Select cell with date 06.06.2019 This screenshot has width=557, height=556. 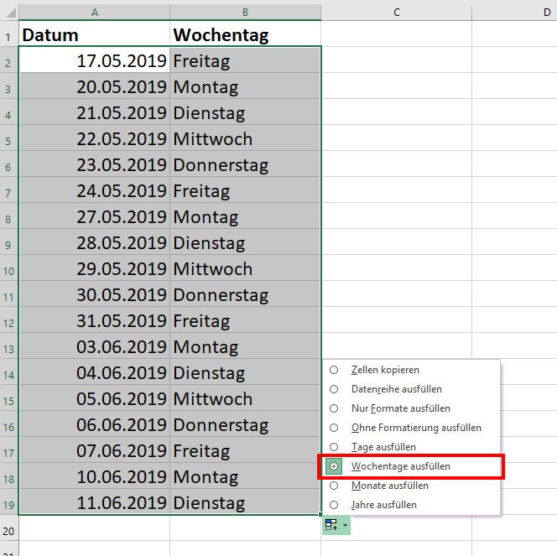click(x=95, y=424)
